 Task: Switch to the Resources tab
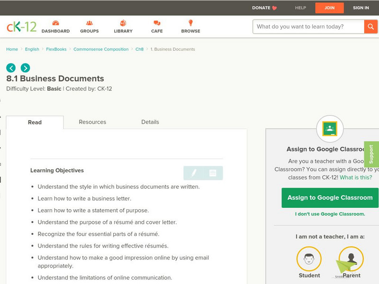[x=92, y=122]
